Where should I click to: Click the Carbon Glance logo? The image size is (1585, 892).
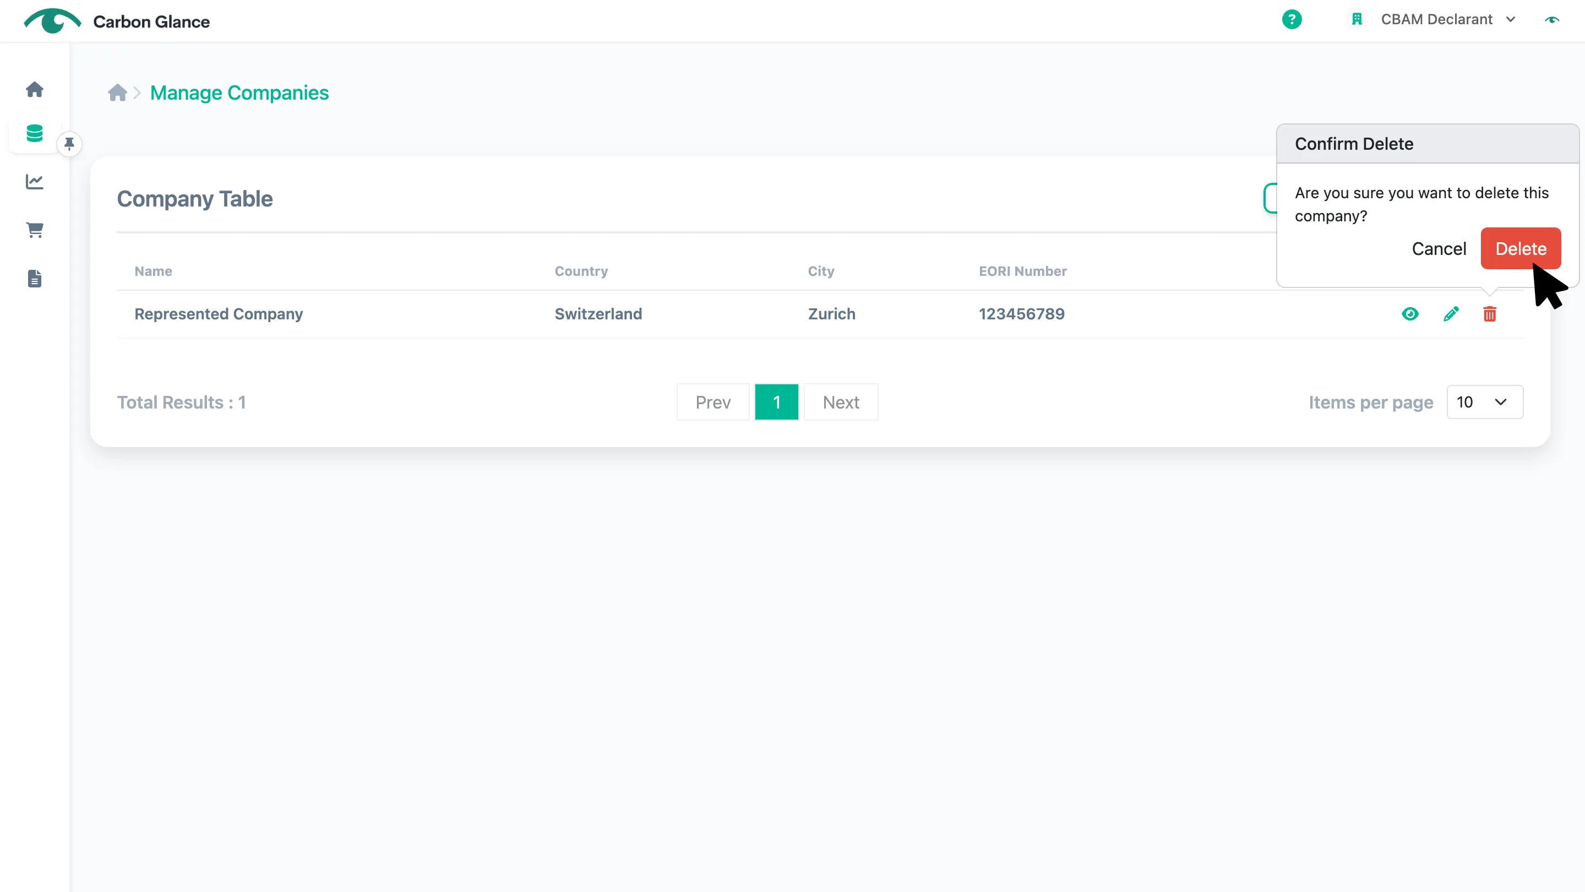(x=117, y=21)
